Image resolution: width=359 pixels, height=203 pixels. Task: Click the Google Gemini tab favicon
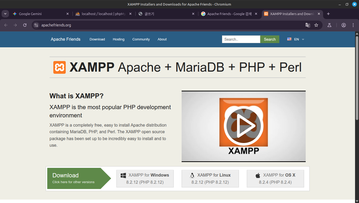coord(15,14)
